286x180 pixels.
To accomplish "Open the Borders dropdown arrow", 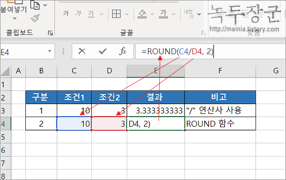I will click(127, 14).
